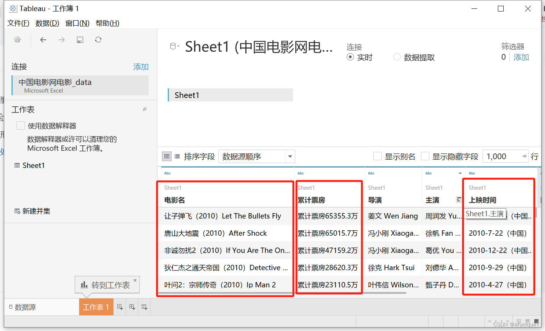
Task: Open the 主演 column dropdown arrow
Action: [x=460, y=173]
